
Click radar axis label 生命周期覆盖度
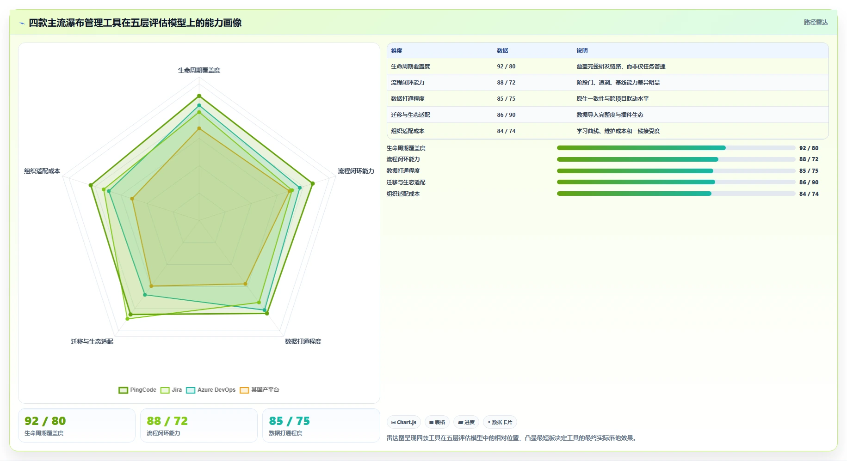coord(199,70)
